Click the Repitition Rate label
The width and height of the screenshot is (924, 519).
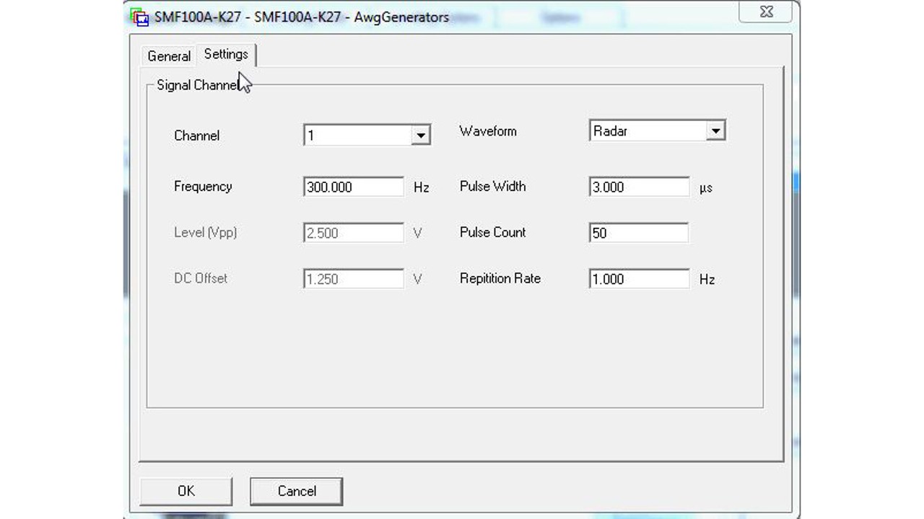click(500, 278)
